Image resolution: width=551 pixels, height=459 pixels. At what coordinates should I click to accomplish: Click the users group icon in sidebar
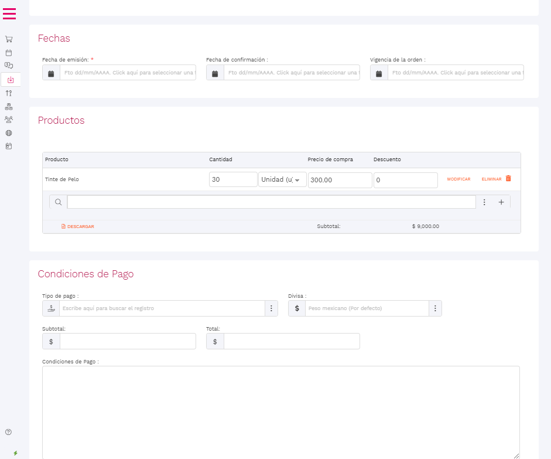click(x=9, y=119)
